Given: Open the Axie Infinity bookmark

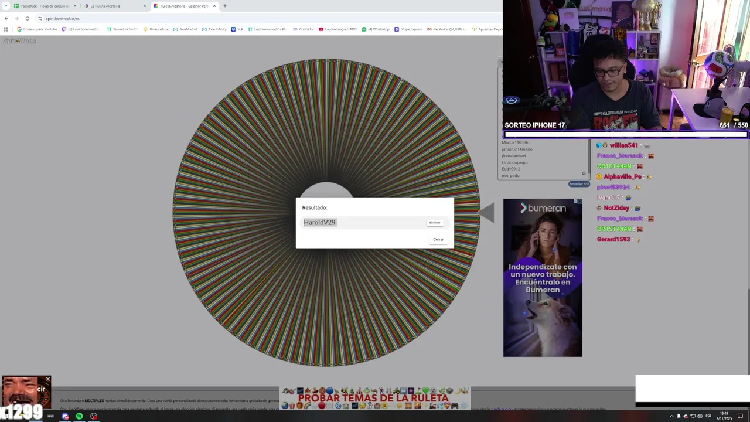Looking at the screenshot, I should [214, 29].
